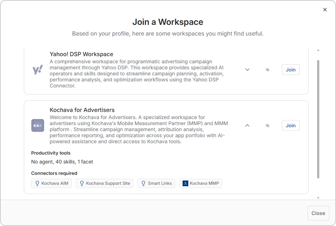The height and width of the screenshot is (226, 336).
Task: Click the scrollbar down arrow
Action: pyautogui.click(x=318, y=198)
